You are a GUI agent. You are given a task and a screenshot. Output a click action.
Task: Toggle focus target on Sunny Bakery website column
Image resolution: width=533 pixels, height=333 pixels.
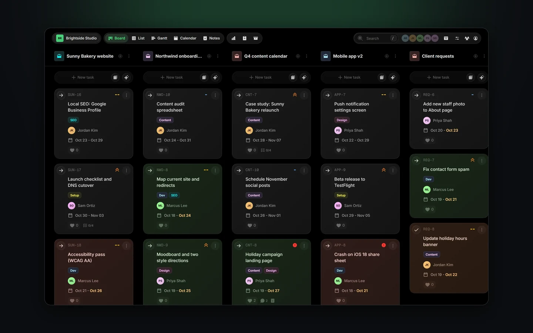[x=120, y=56]
